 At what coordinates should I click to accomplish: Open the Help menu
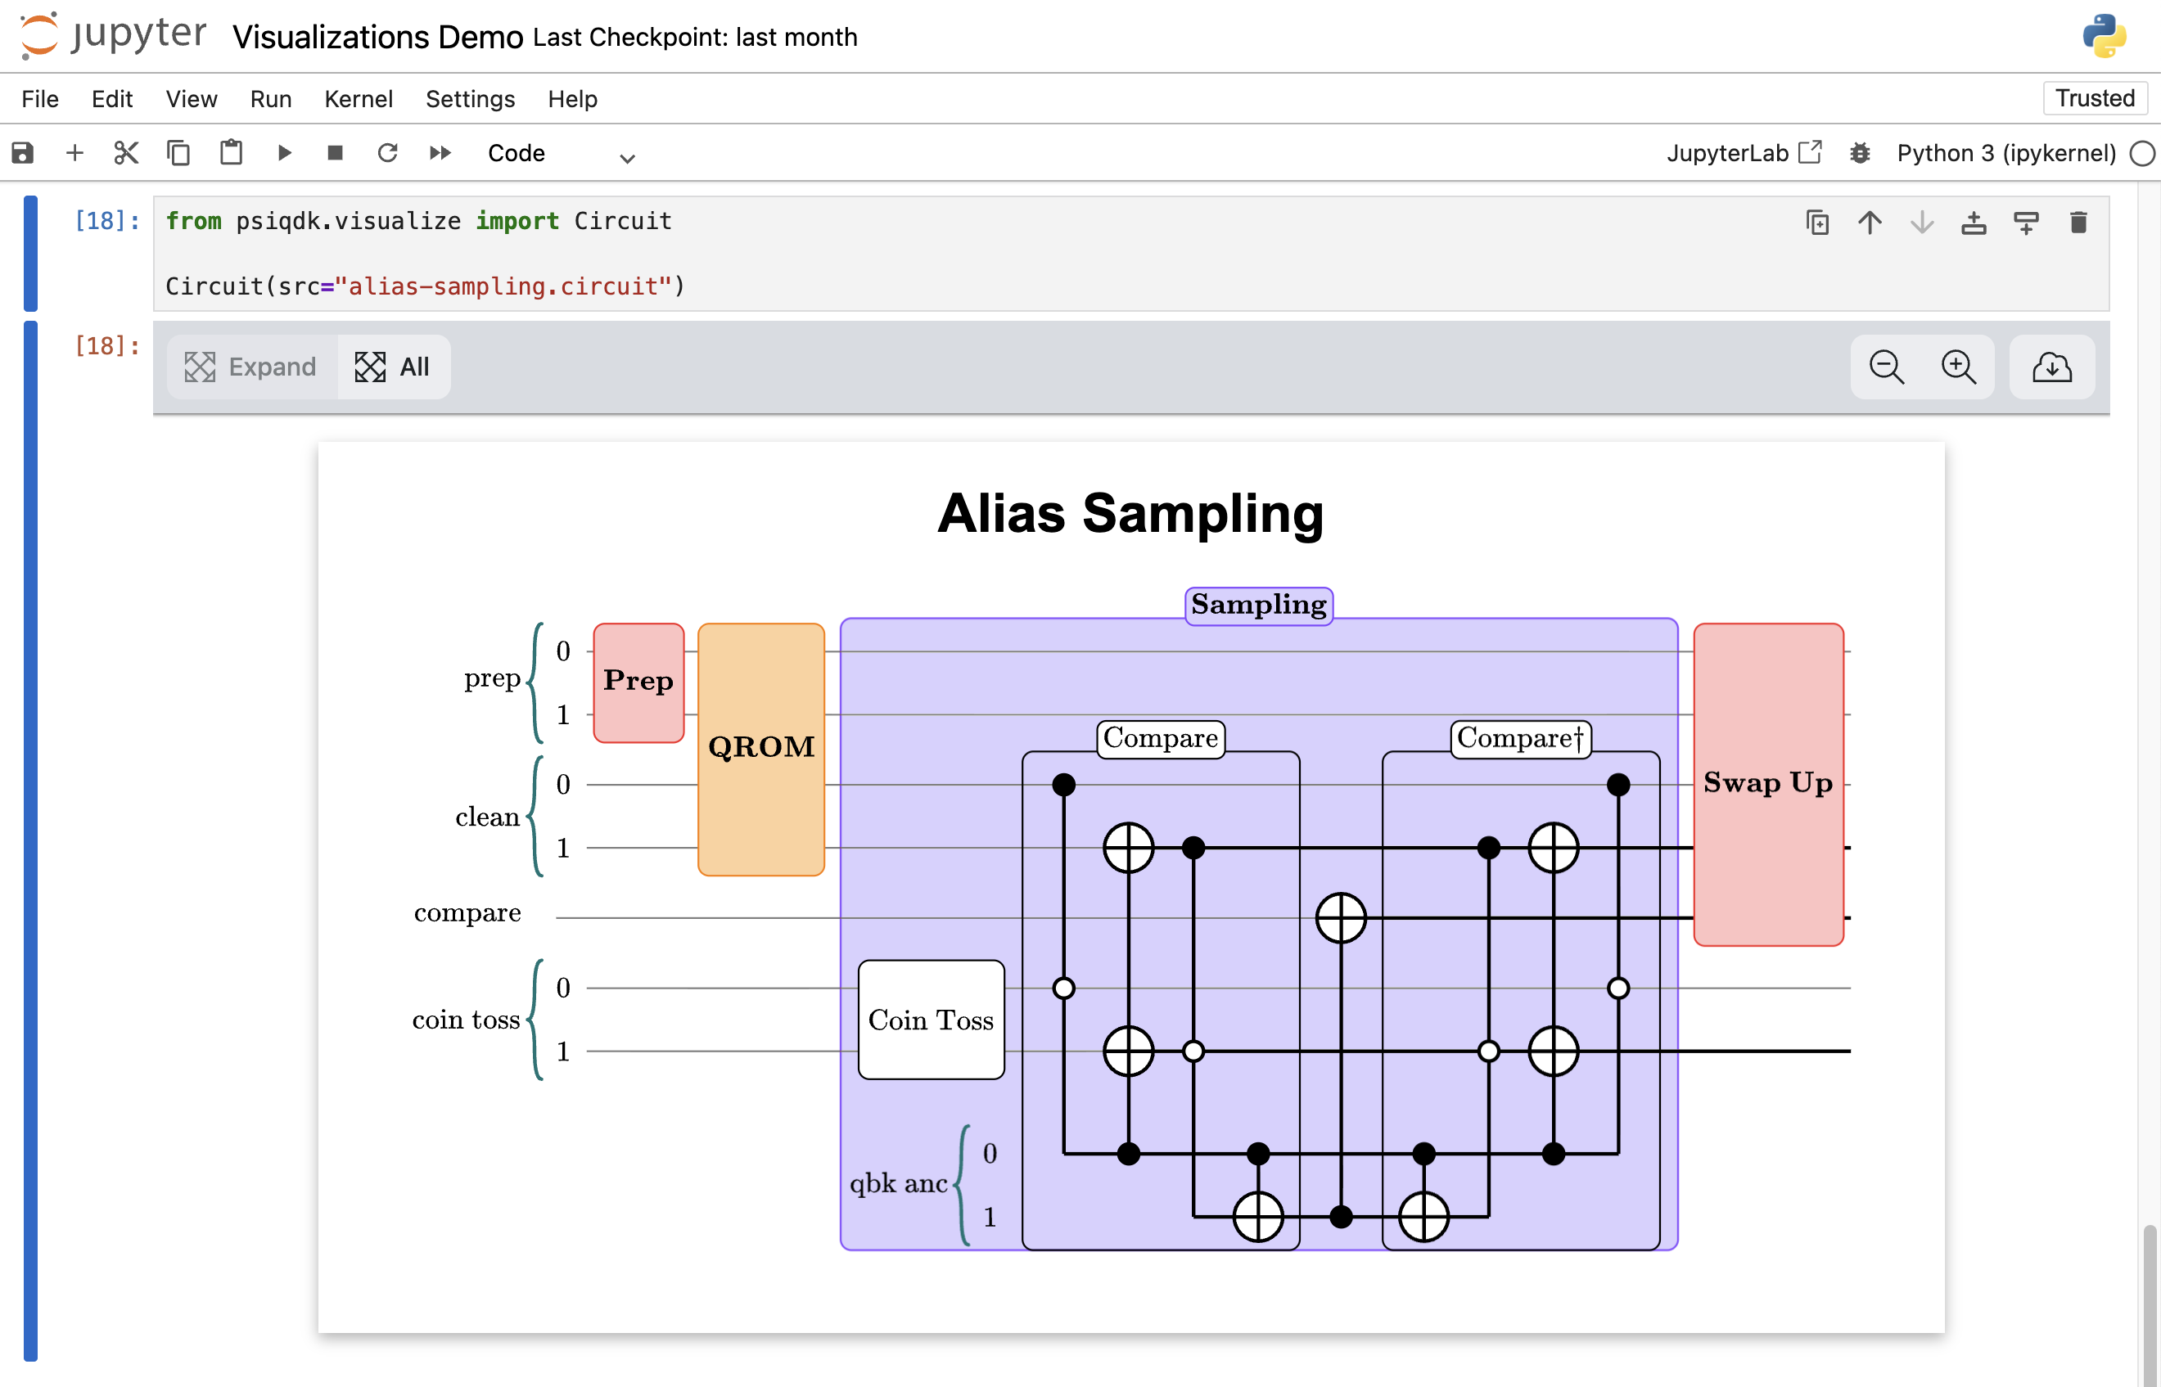(x=573, y=99)
